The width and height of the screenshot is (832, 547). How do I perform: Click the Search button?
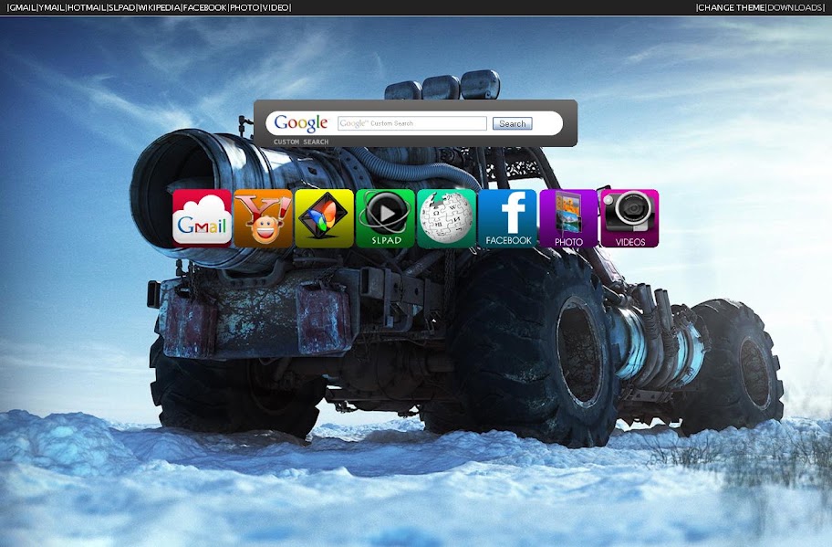pyautogui.click(x=512, y=124)
